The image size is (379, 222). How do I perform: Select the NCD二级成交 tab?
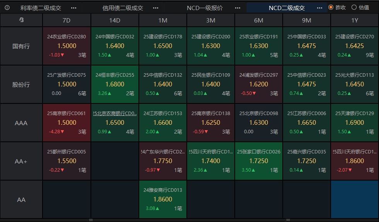[287, 8]
